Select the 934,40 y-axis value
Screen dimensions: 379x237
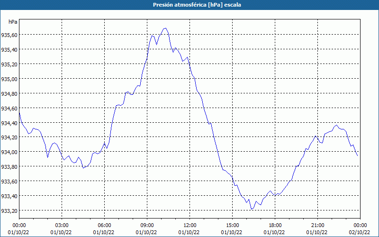[9, 123]
